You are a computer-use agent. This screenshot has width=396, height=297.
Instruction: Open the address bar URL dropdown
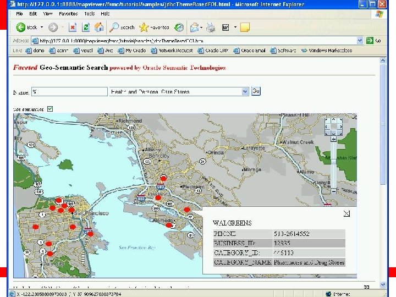tap(360, 40)
